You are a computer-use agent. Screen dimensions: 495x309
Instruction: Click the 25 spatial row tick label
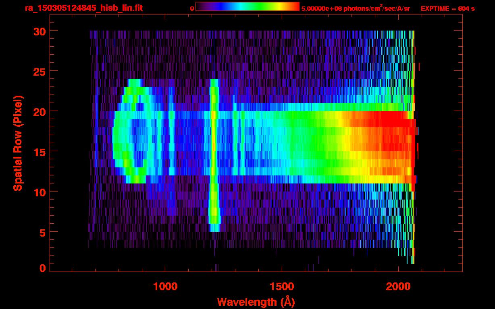[40, 71]
